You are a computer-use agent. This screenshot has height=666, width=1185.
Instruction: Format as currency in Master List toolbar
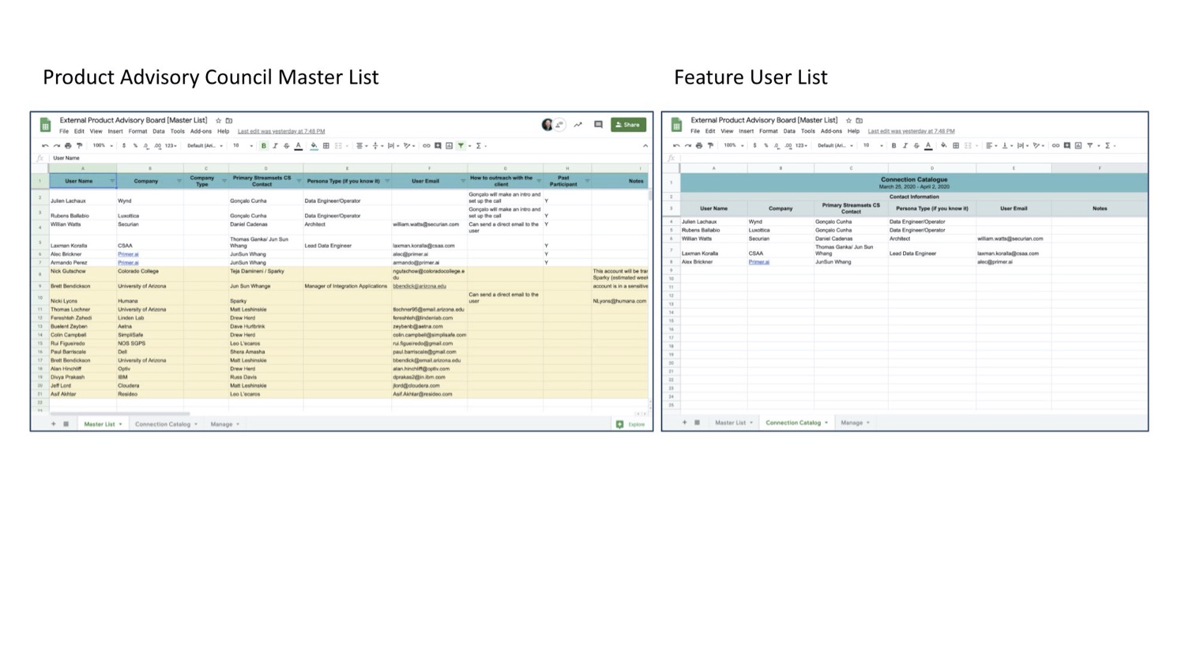pyautogui.click(x=123, y=145)
